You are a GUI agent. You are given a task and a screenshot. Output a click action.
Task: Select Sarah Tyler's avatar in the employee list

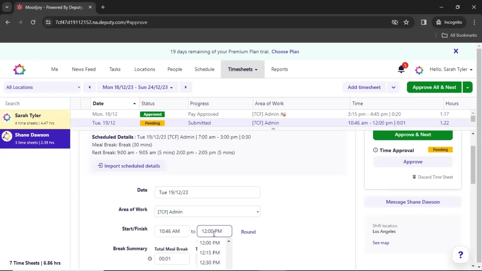[x=7, y=117]
